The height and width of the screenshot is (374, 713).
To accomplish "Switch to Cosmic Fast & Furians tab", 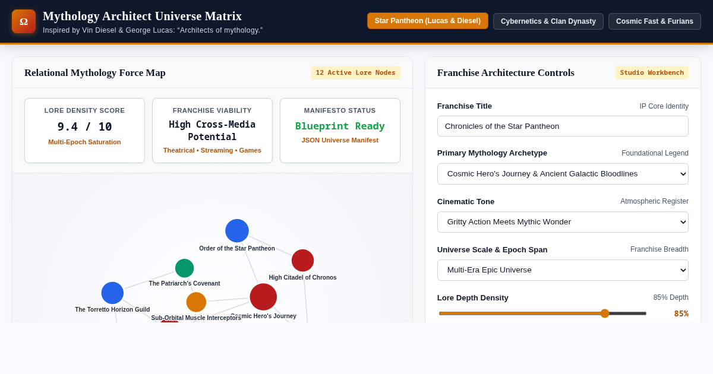I will 655,21.
